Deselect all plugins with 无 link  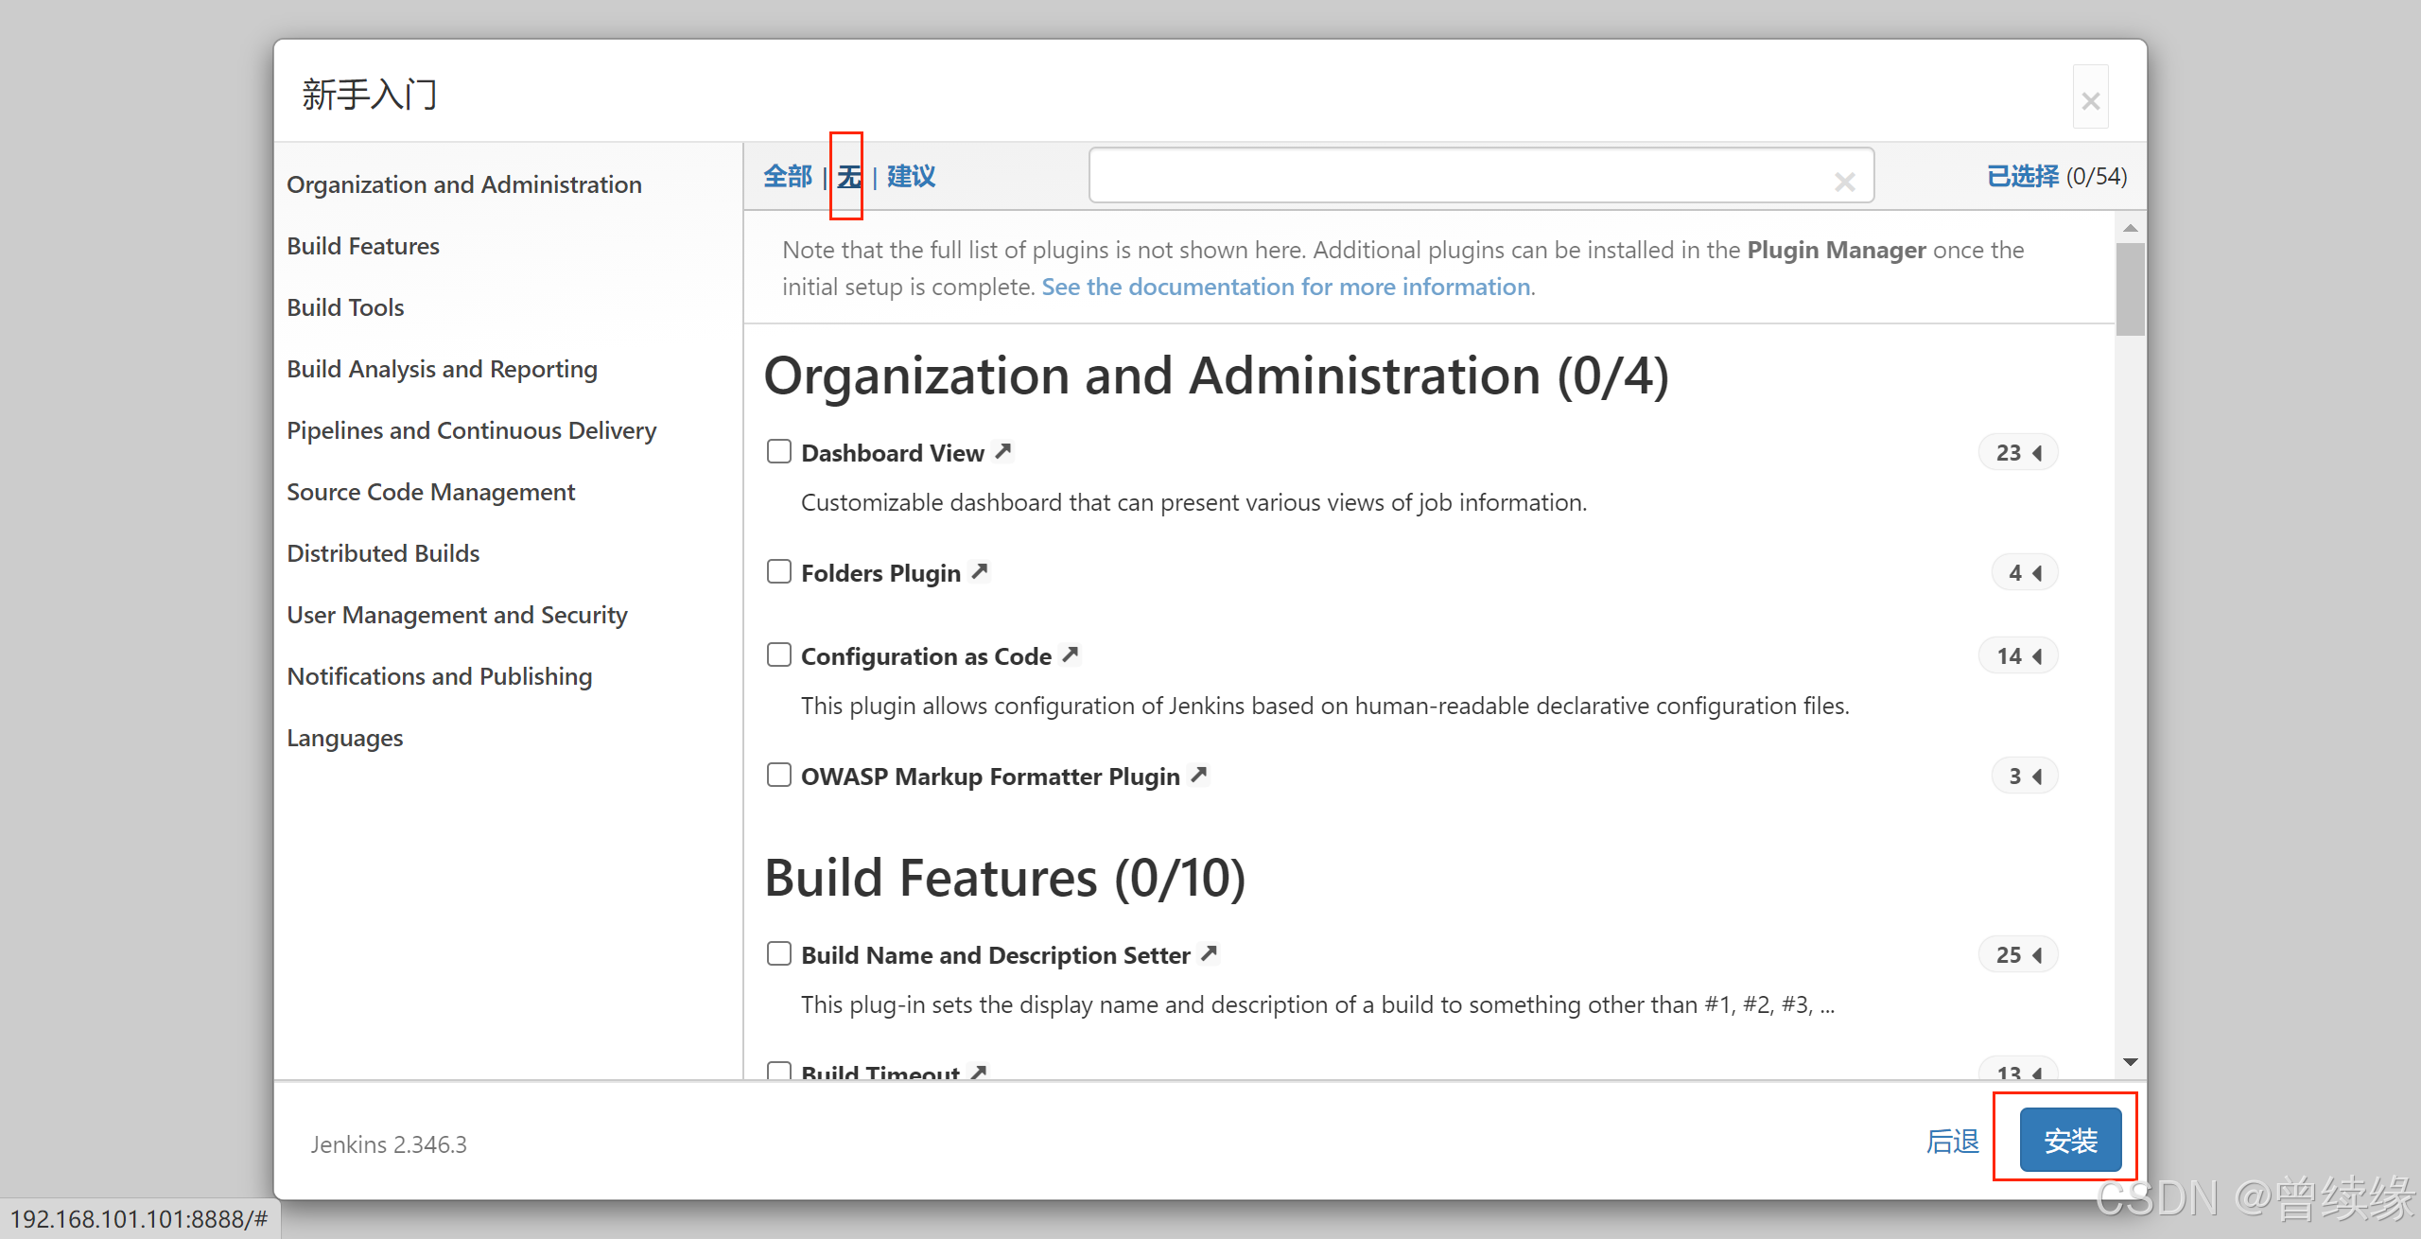click(848, 177)
